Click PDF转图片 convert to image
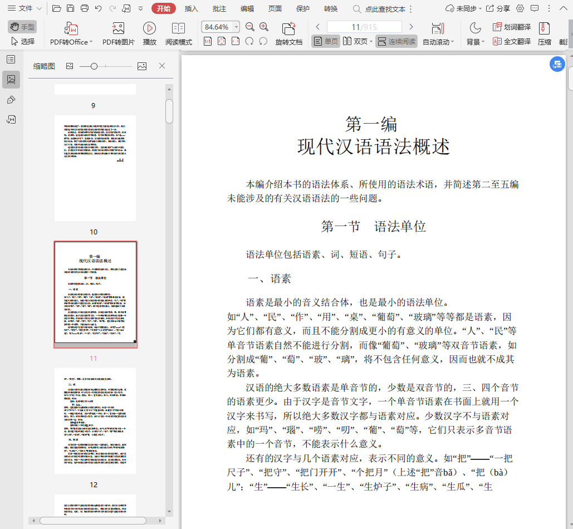Screen dimensions: 573x529 click(x=119, y=33)
